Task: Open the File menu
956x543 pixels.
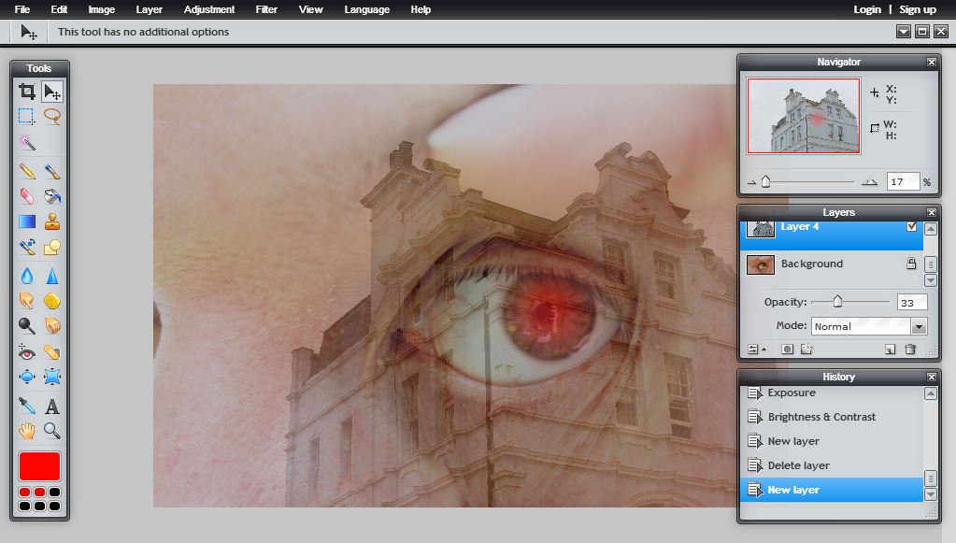Action: point(21,9)
